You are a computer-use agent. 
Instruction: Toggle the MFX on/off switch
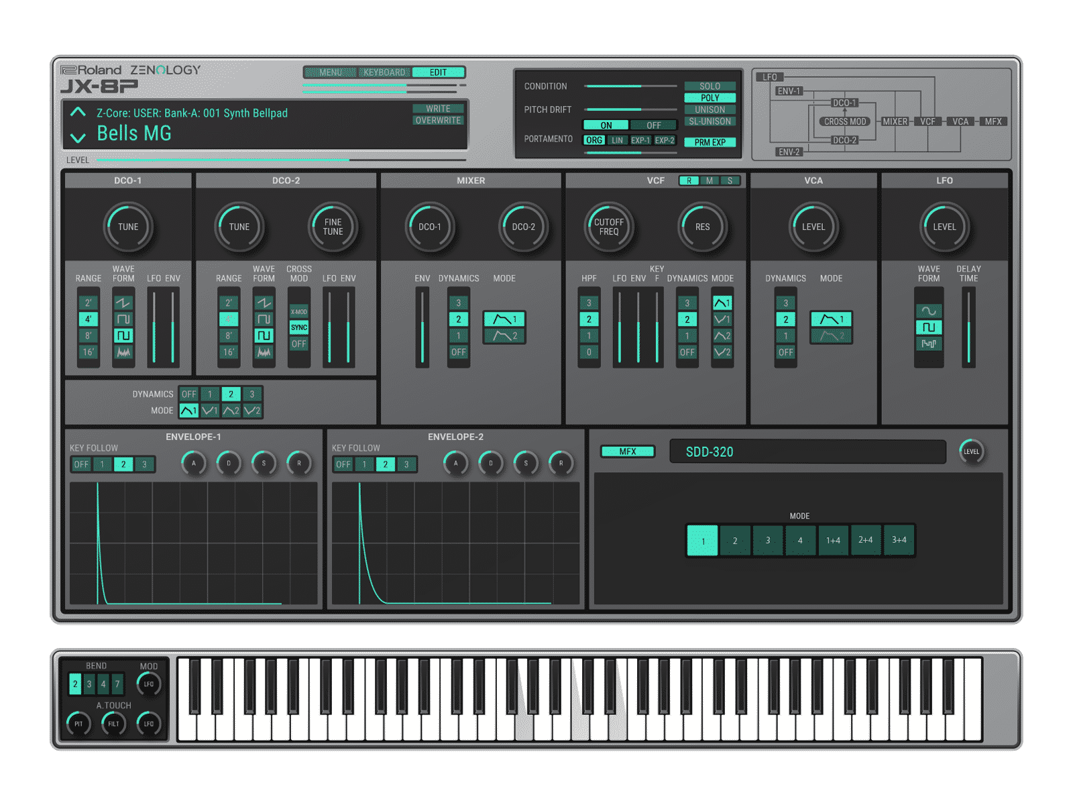[x=627, y=451]
